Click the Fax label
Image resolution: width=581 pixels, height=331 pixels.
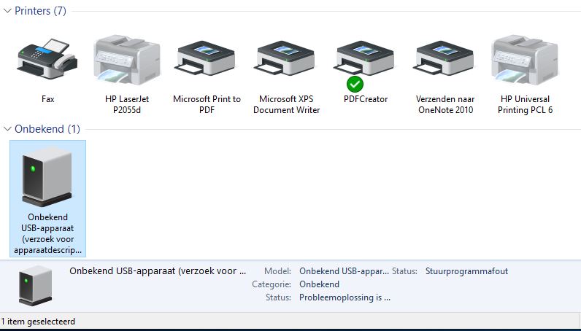pyautogui.click(x=47, y=99)
